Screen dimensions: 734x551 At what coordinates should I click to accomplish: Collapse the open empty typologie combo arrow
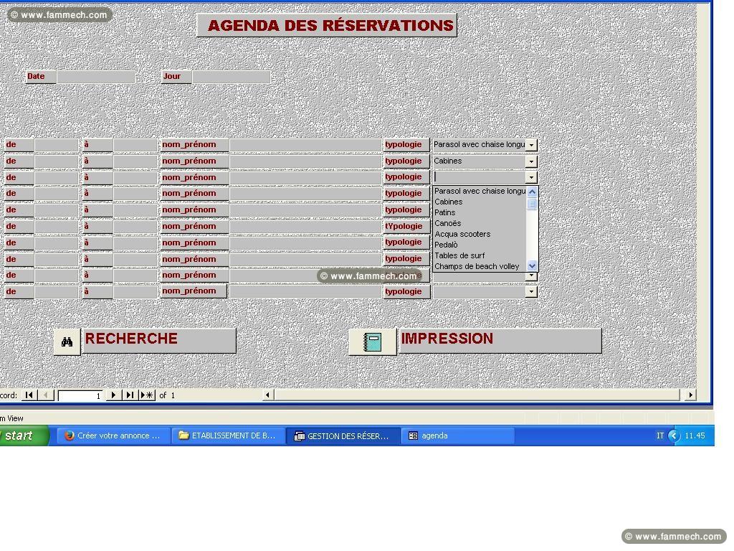(531, 178)
